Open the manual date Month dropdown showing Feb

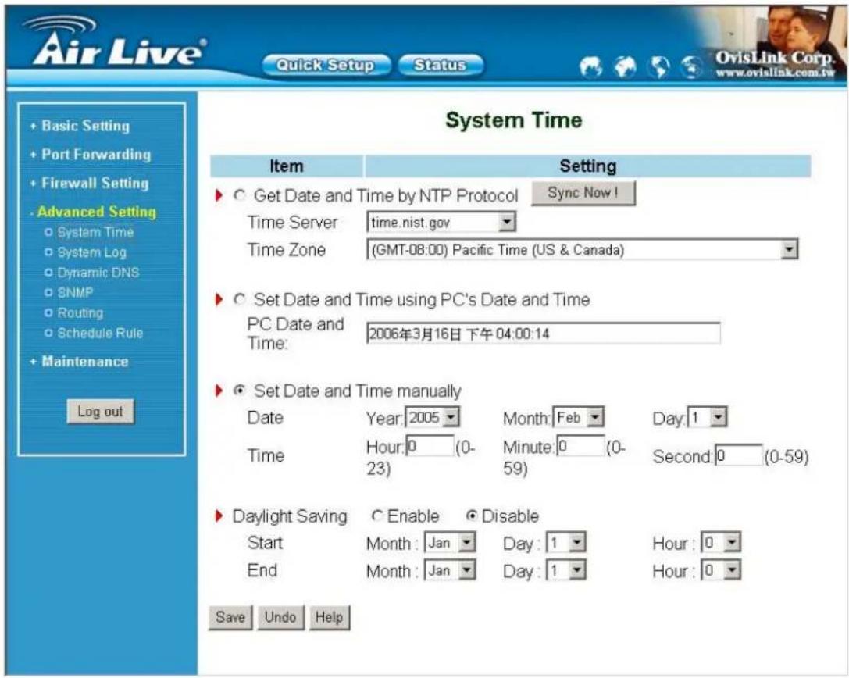[x=578, y=418]
